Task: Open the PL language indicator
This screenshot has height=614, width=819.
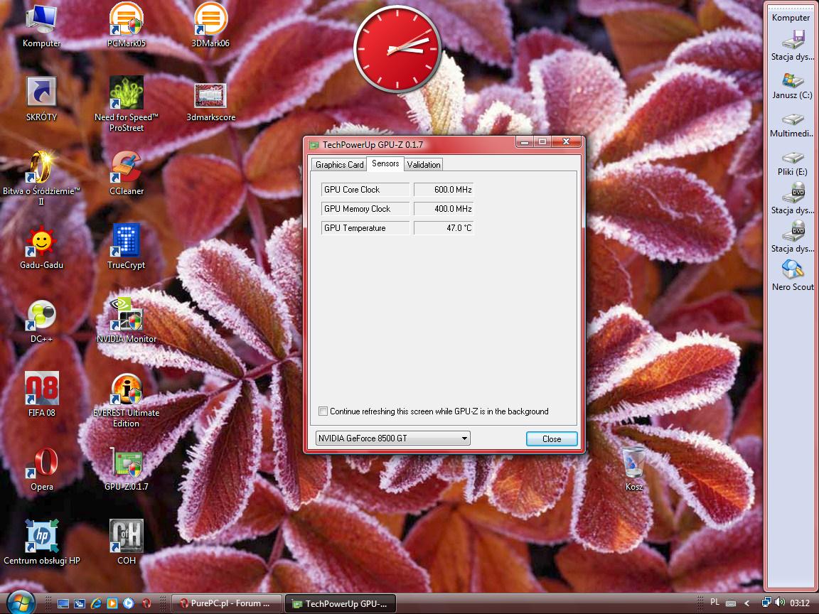Action: click(715, 602)
